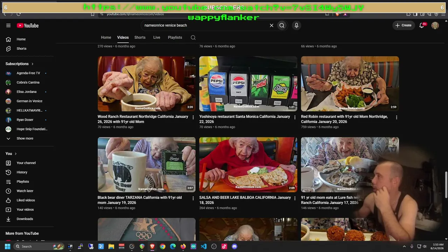Open File Explorer from the taskbar
This screenshot has width=448, height=252.
pos(111,246)
